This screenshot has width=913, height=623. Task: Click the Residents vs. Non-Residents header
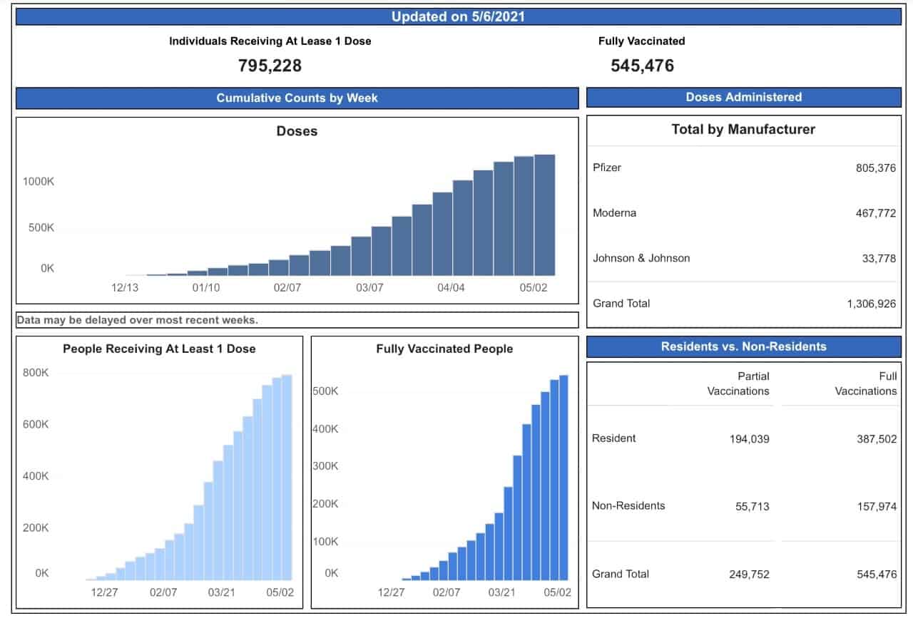click(x=744, y=346)
